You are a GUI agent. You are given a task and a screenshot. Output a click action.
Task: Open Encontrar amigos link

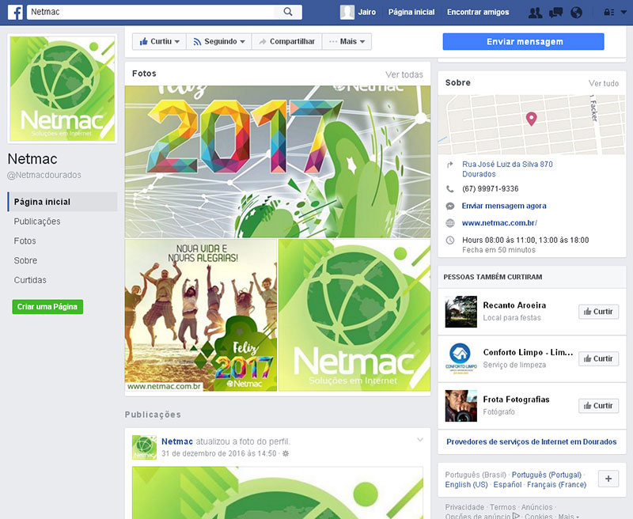[478, 12]
